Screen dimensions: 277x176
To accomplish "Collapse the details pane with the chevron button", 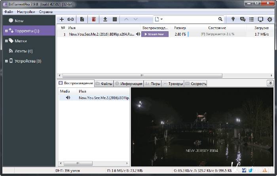I will tap(270, 83).
